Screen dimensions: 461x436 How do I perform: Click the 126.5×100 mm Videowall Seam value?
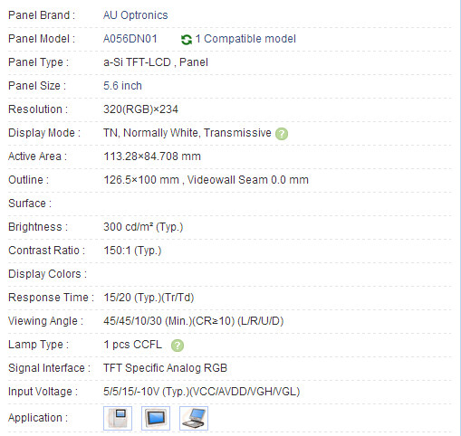(206, 180)
